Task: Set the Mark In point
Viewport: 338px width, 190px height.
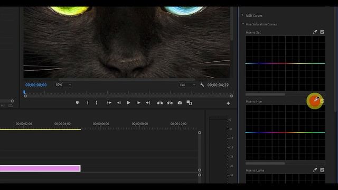Action: coord(88,103)
